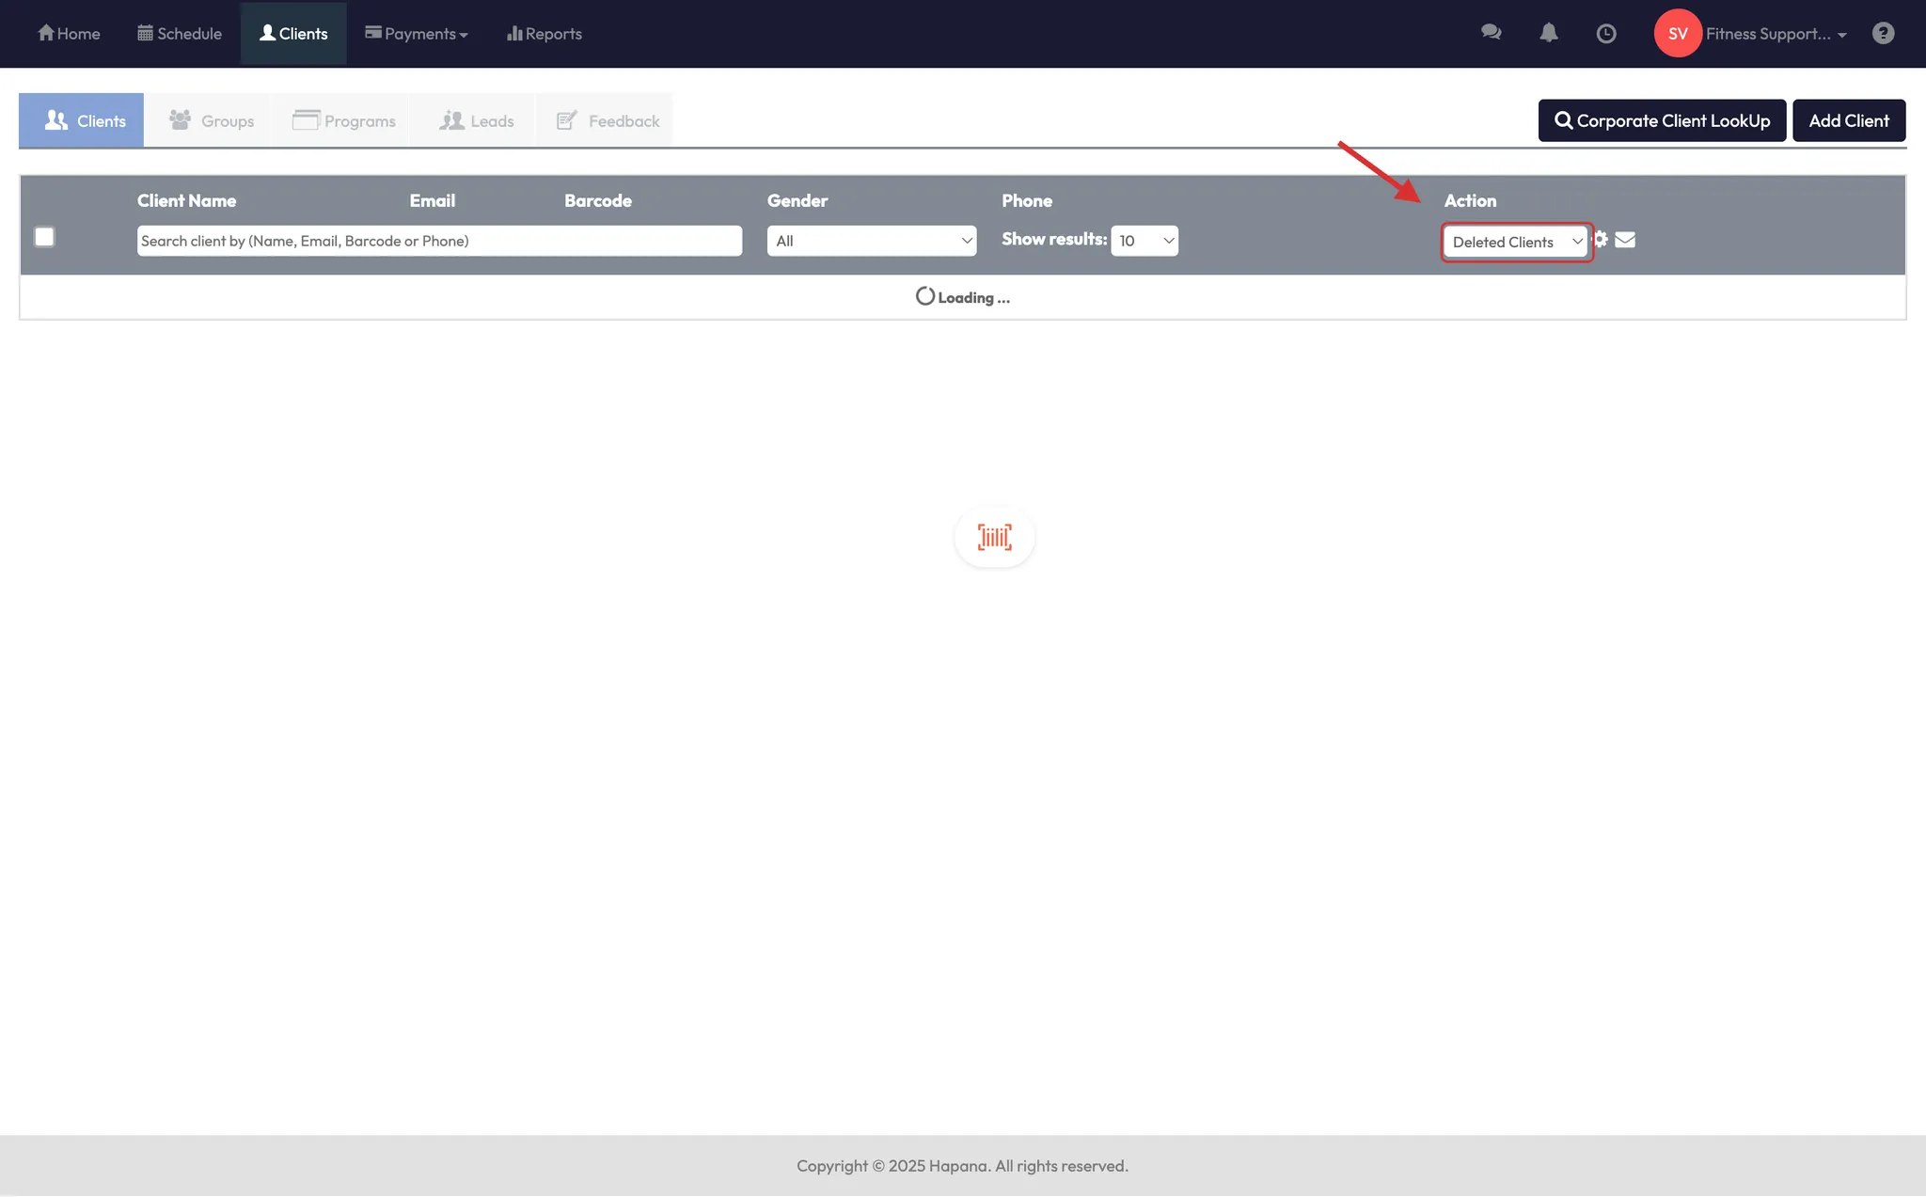Open the Deleted Clients action dropdown
This screenshot has height=1197, width=1926.
pos(1515,242)
